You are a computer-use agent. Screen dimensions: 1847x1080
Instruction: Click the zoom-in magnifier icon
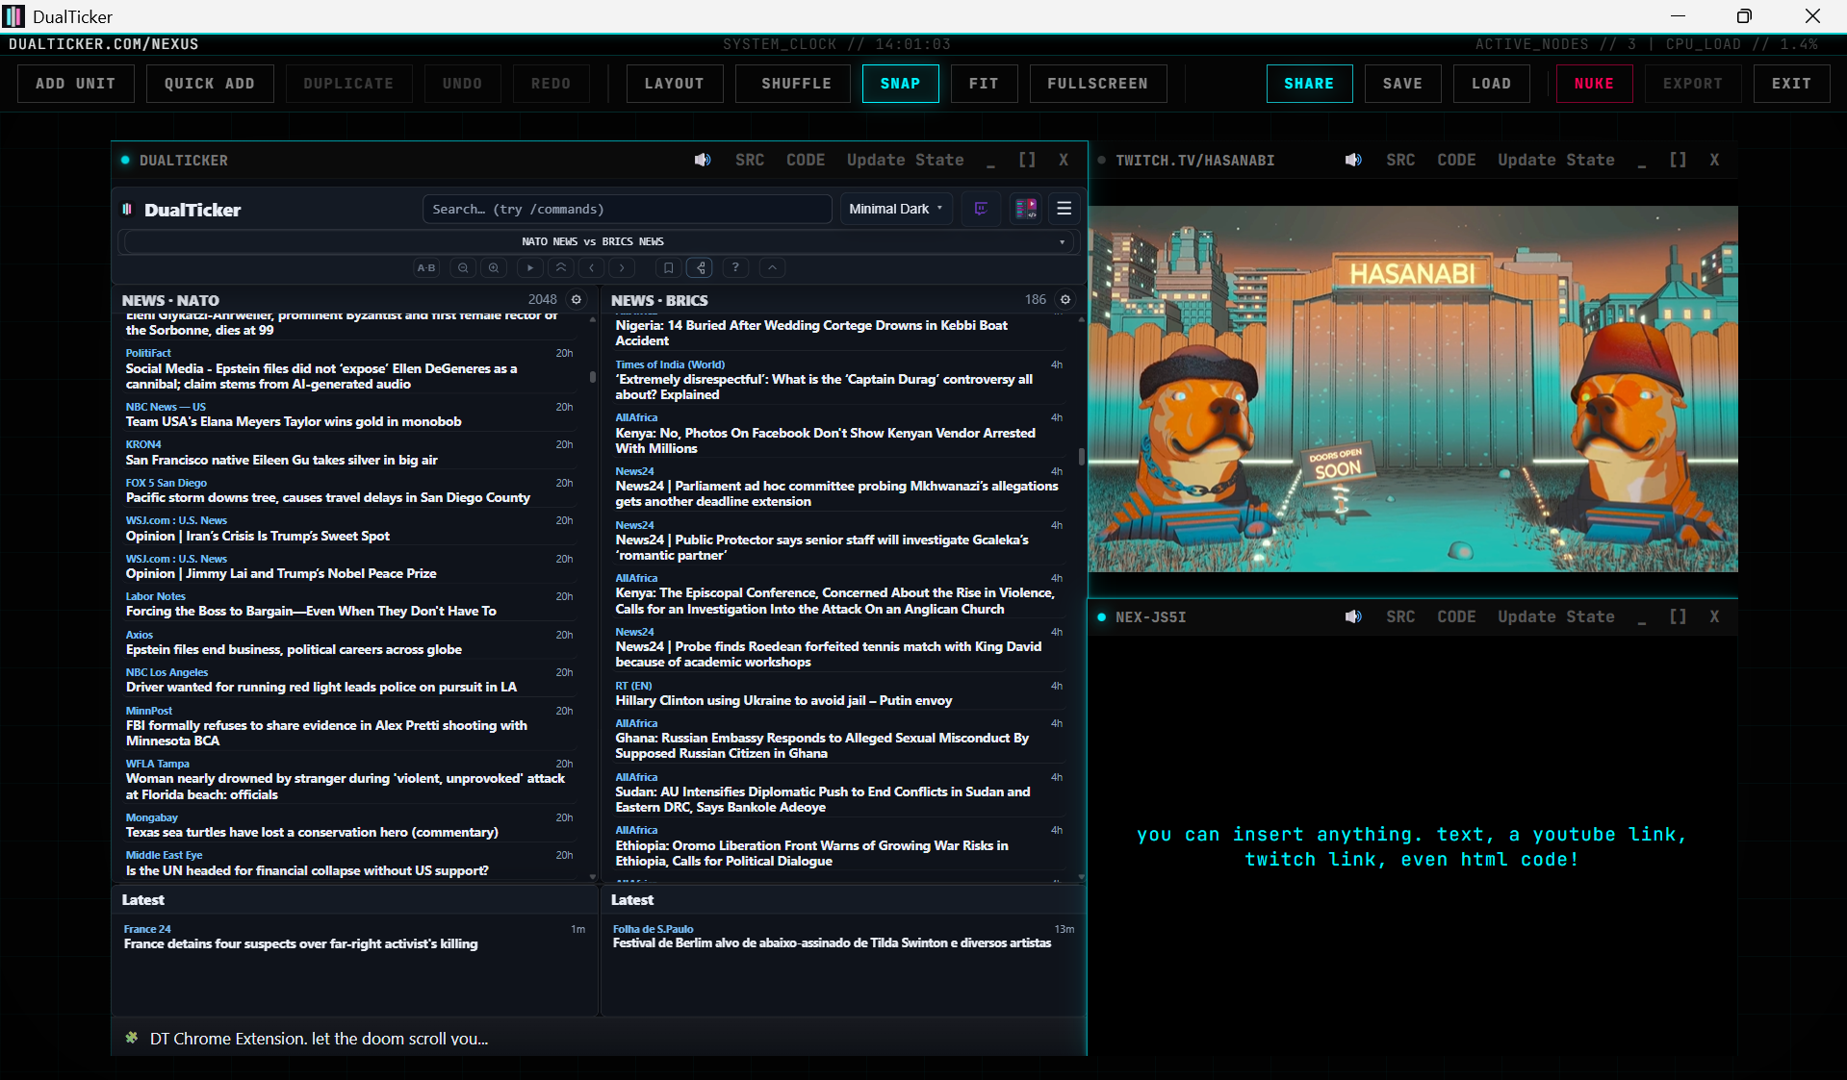tap(494, 267)
